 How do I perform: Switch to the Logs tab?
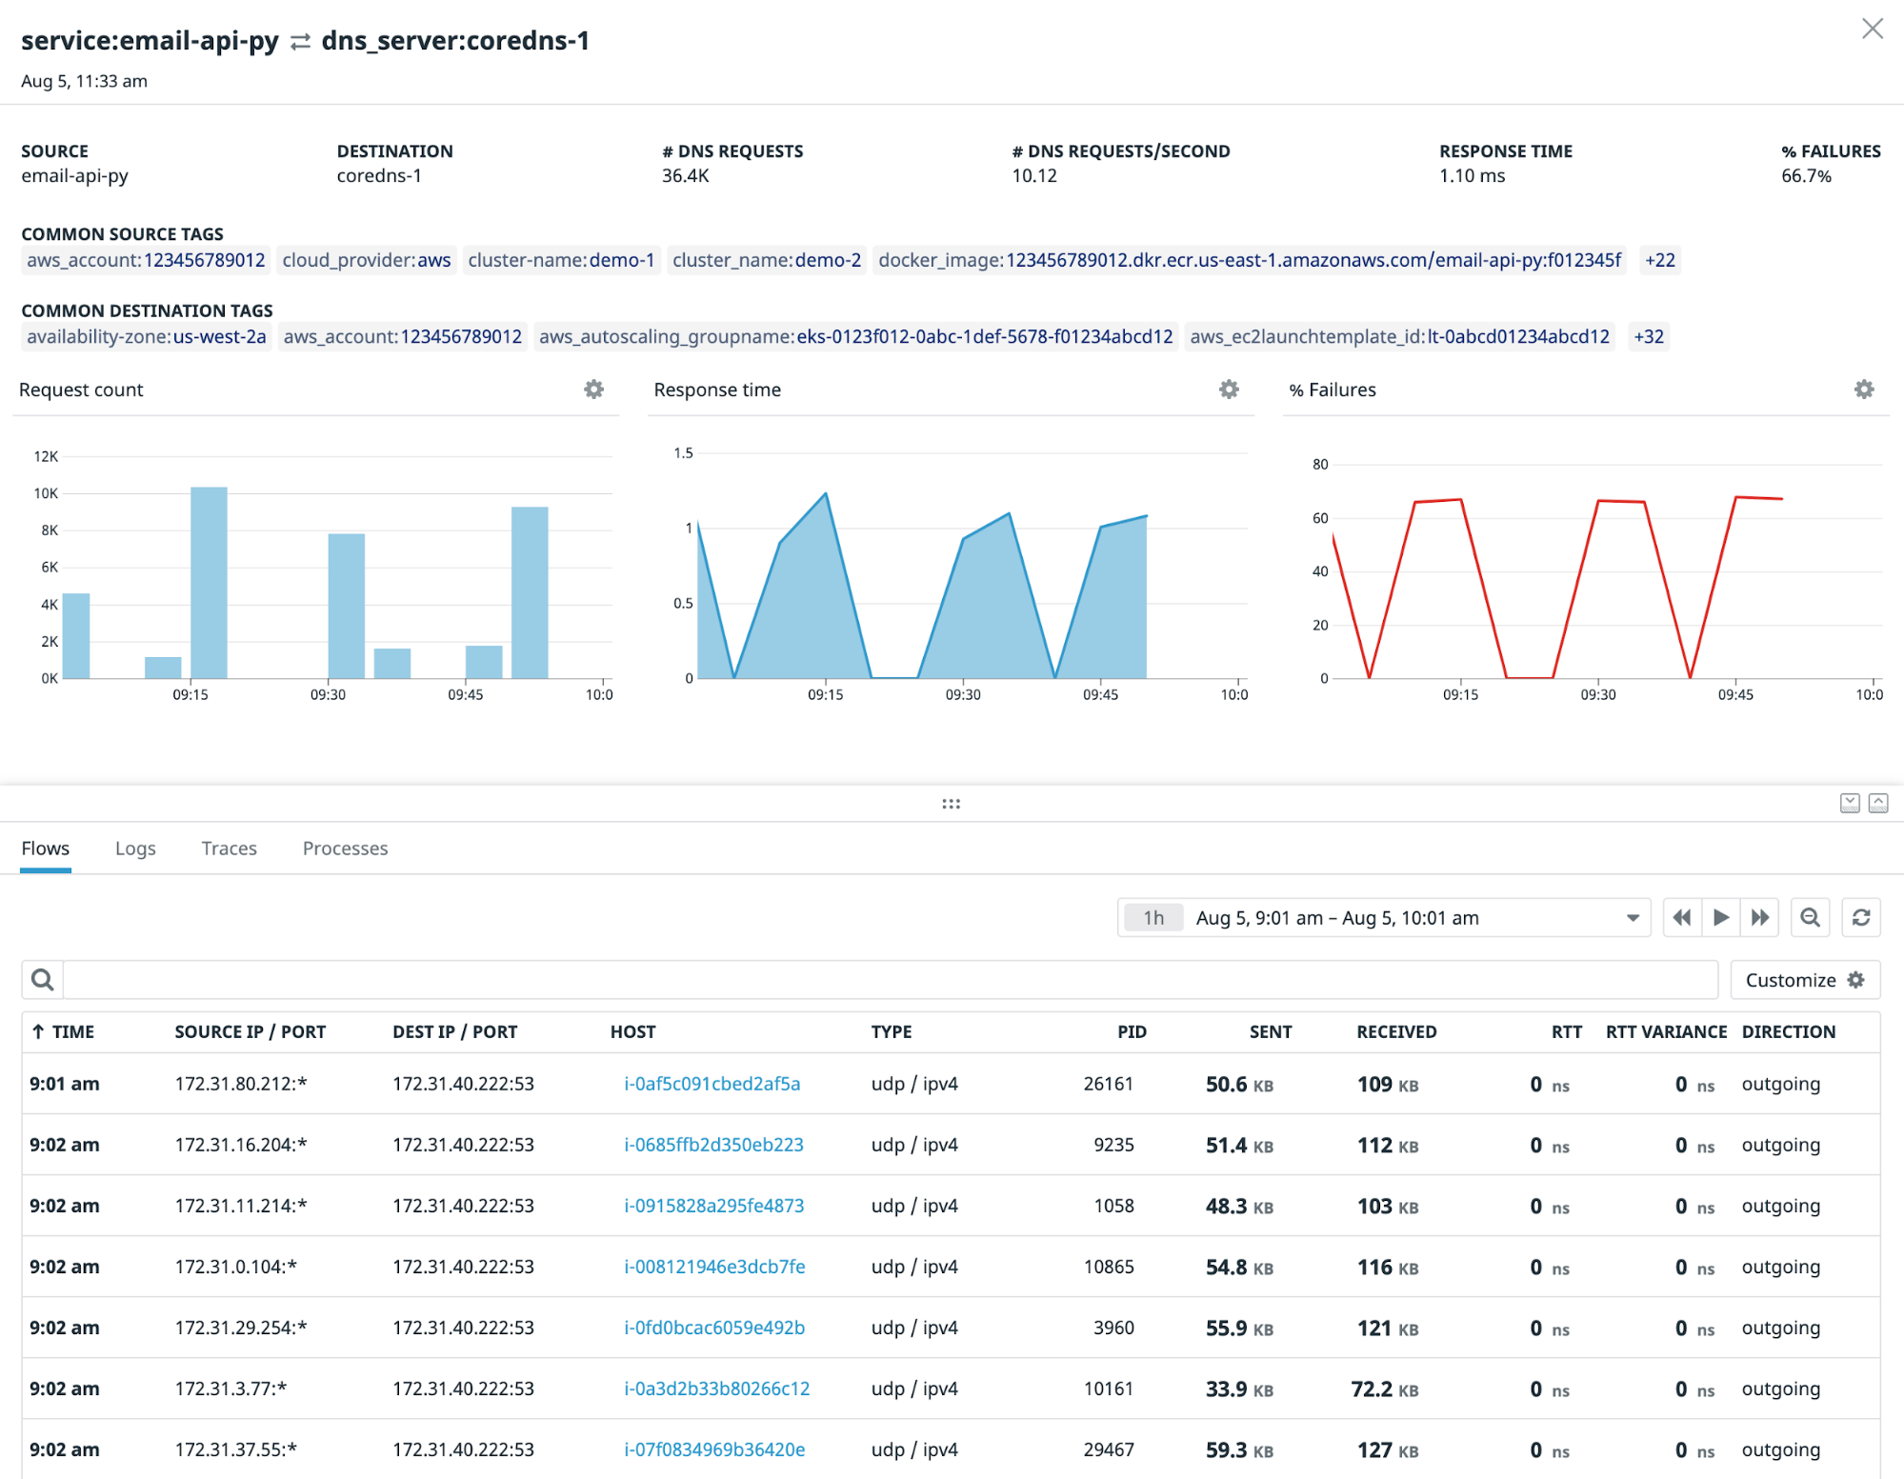pos(134,849)
